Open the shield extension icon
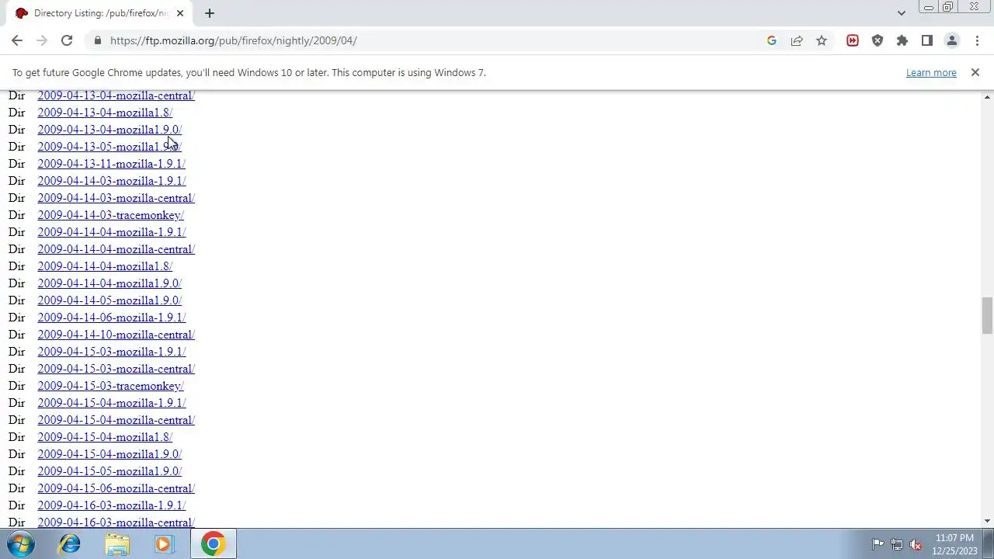 pyautogui.click(x=878, y=40)
